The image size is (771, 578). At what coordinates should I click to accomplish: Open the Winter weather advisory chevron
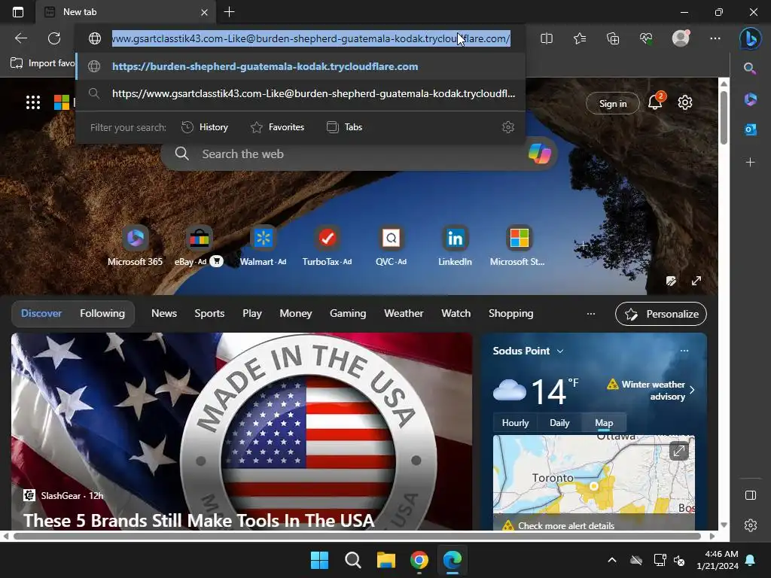point(692,391)
